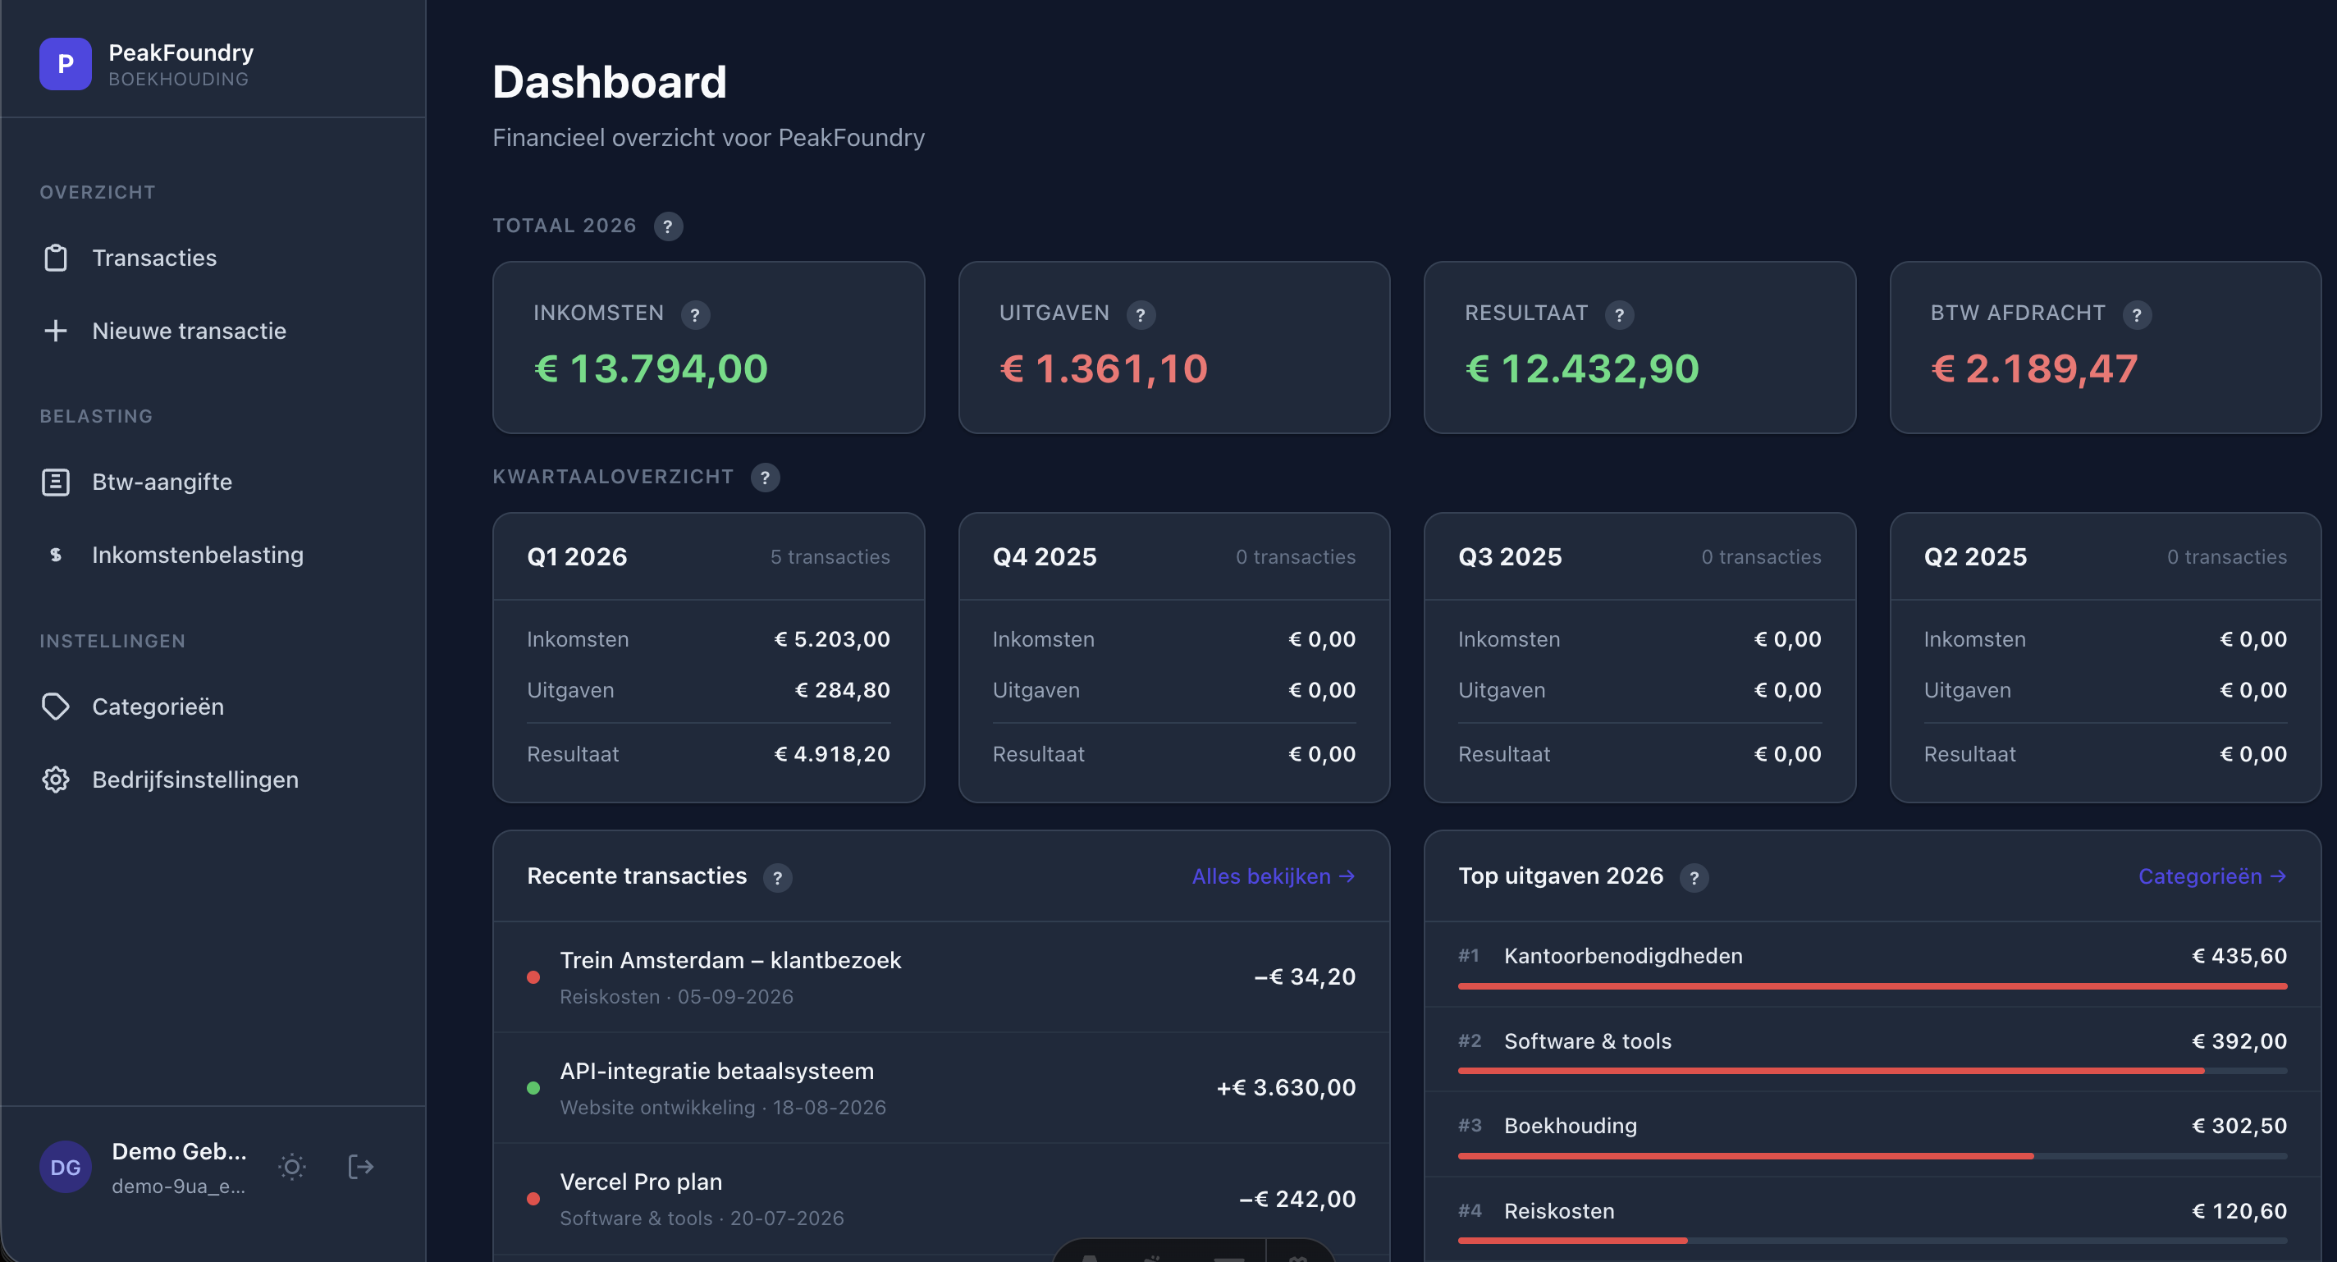This screenshot has width=2337, height=1262.
Task: Click Boekhouding #3 row
Action: (x=1872, y=1134)
